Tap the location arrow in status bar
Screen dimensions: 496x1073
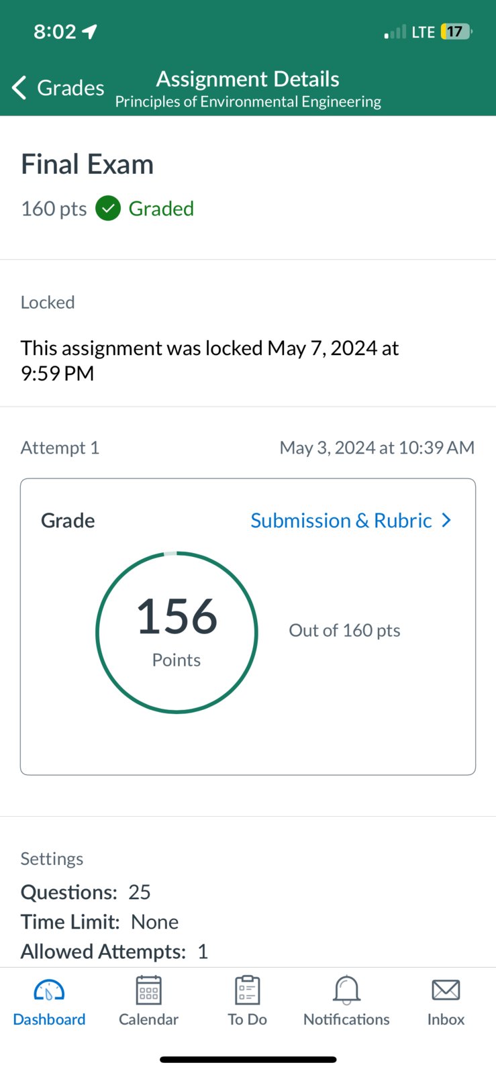click(90, 31)
